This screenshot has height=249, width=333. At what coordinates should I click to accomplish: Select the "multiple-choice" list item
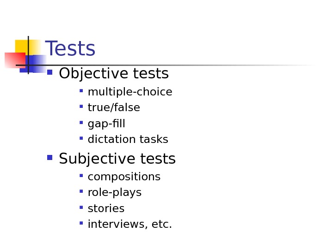(130, 92)
